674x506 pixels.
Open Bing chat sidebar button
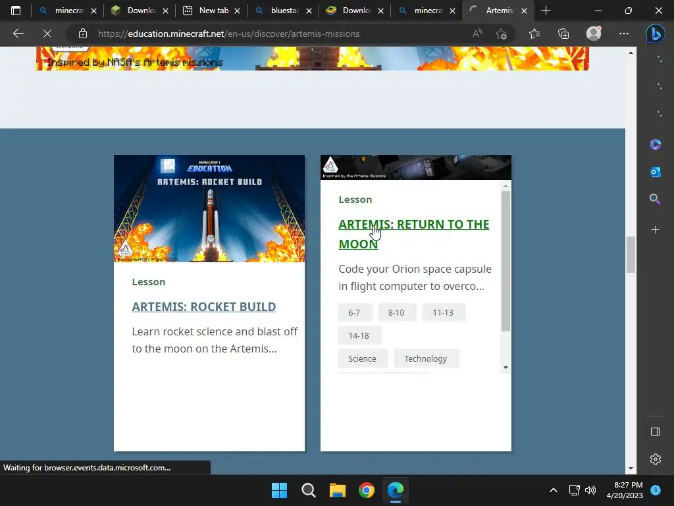click(x=655, y=34)
